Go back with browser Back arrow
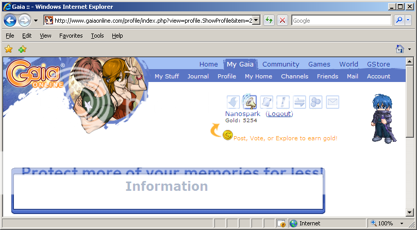The width and height of the screenshot is (417, 230). click(x=10, y=21)
